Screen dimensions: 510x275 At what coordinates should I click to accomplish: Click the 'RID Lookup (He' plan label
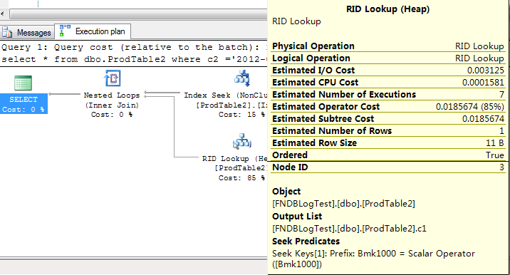234,158
